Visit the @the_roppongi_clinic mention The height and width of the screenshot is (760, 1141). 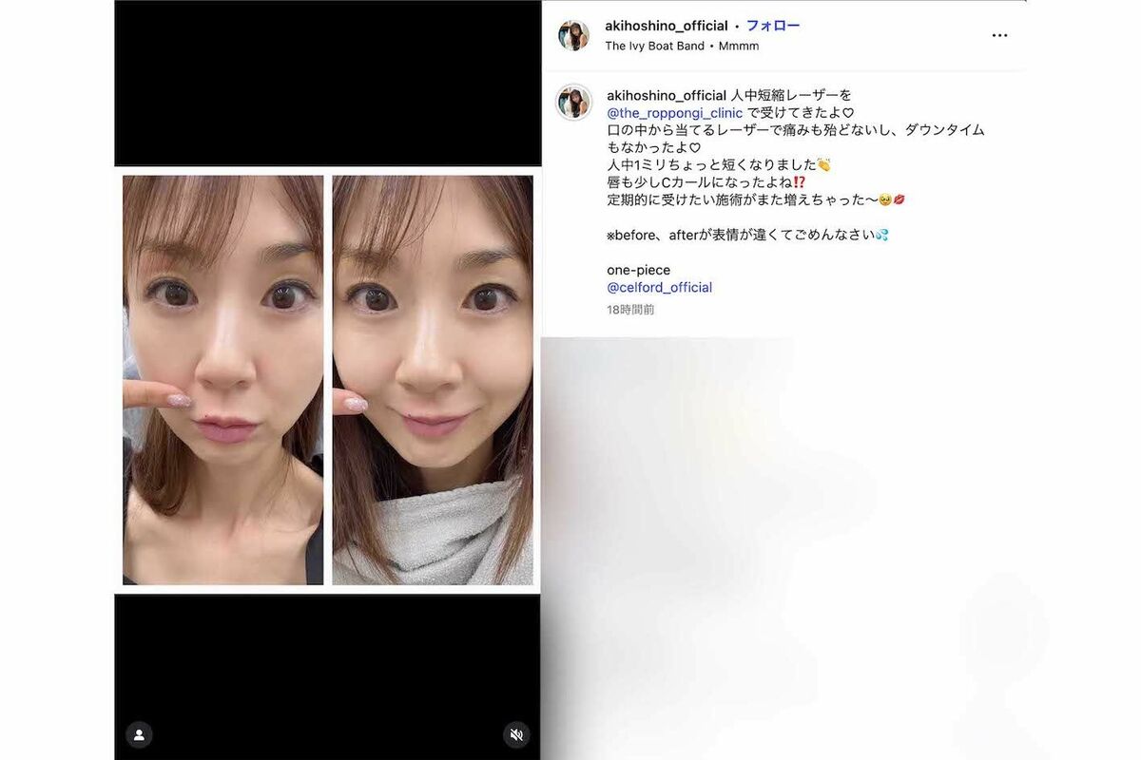coord(675,113)
